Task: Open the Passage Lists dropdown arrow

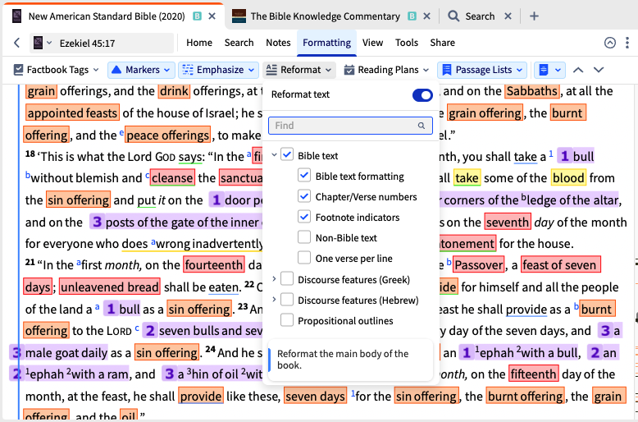Action: coord(520,70)
